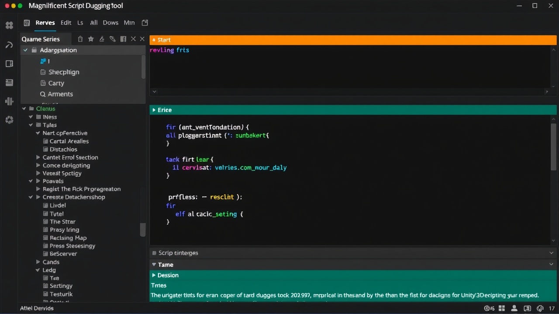The height and width of the screenshot is (314, 559).
Task: Expand the Vesest Spctigy node
Action: pos(38,173)
